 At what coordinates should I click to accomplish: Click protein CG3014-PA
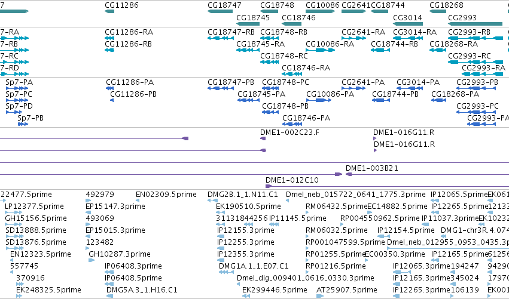tap(418, 82)
